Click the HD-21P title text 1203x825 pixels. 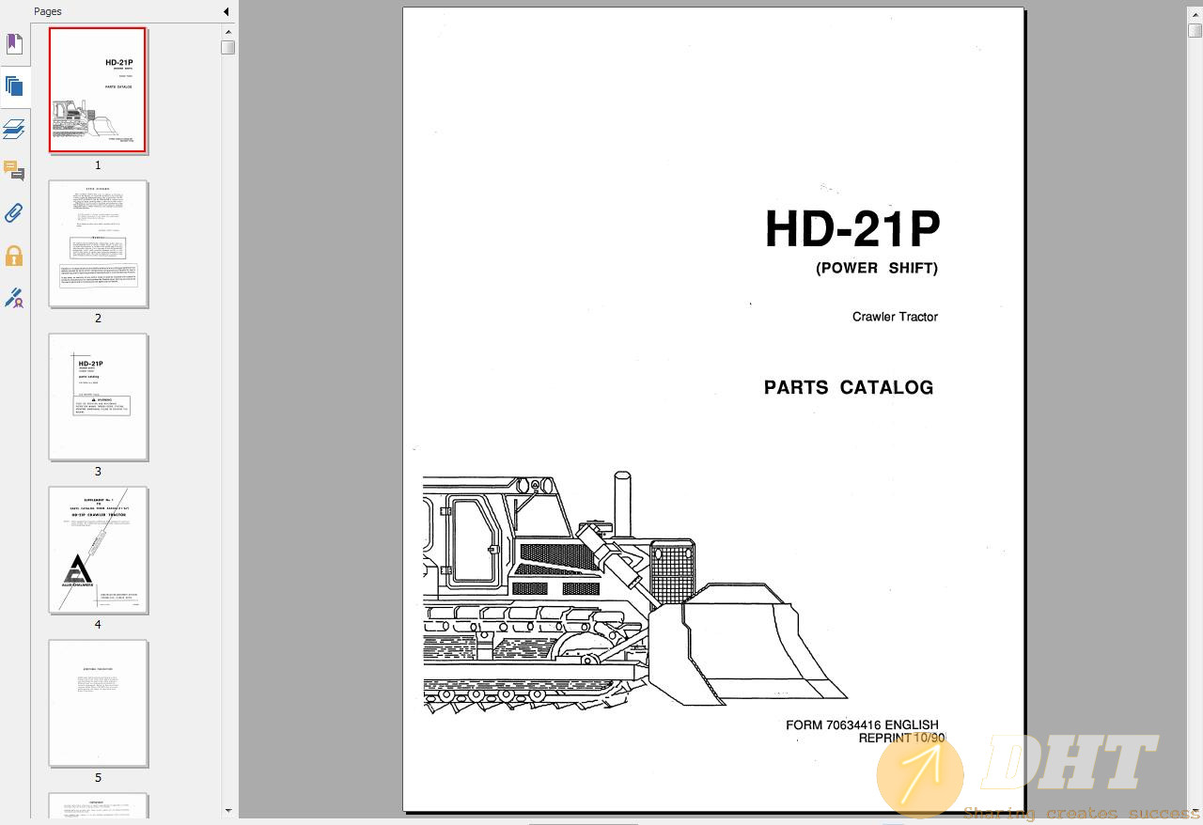(x=852, y=229)
